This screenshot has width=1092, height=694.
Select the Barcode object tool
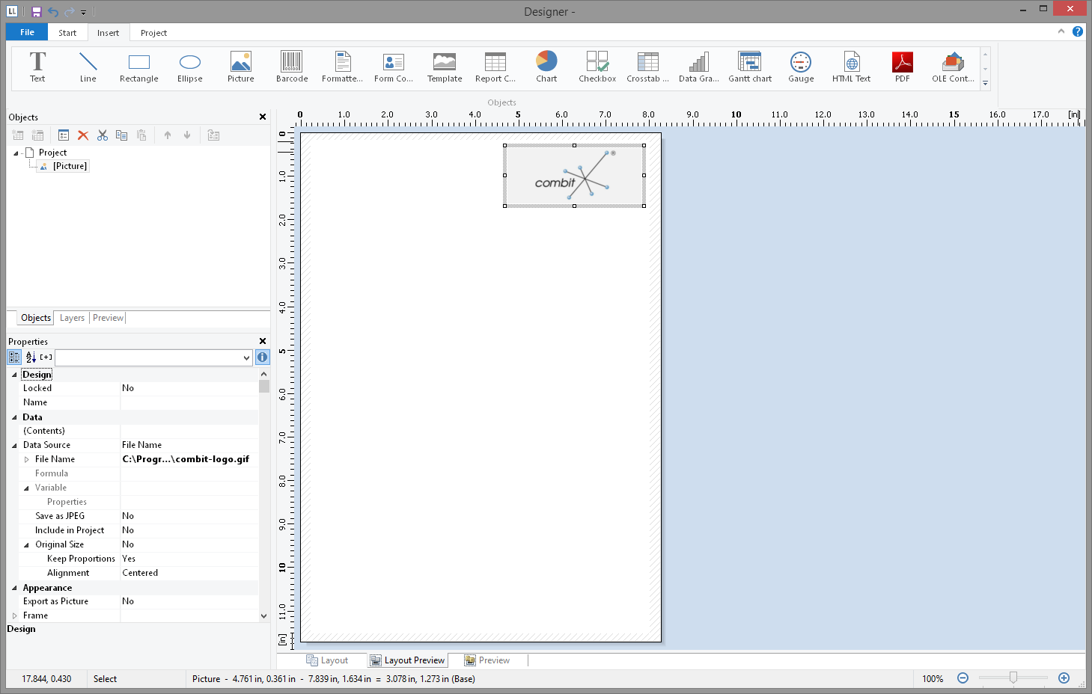tap(291, 67)
